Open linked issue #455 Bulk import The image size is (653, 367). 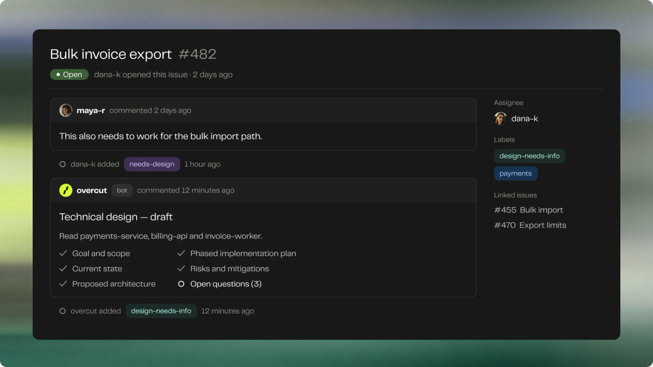(x=528, y=210)
